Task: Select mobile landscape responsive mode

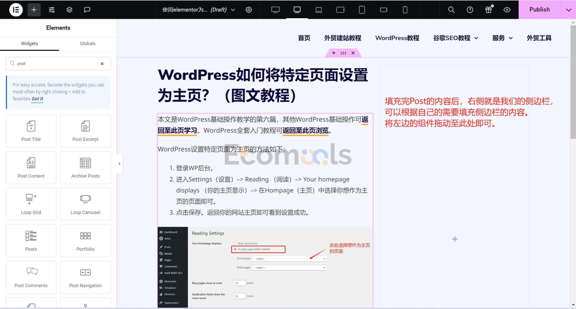Action: pyautogui.click(x=383, y=10)
